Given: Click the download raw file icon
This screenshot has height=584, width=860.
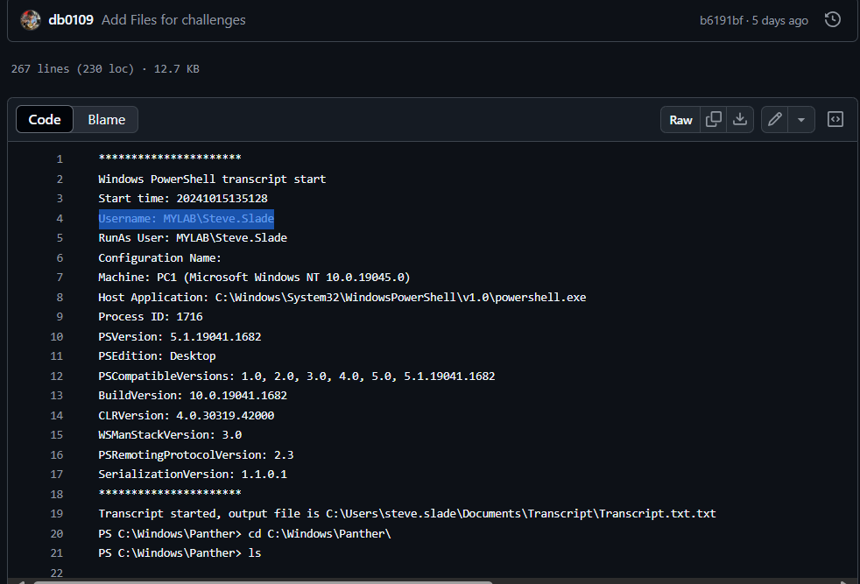Looking at the screenshot, I should (740, 119).
